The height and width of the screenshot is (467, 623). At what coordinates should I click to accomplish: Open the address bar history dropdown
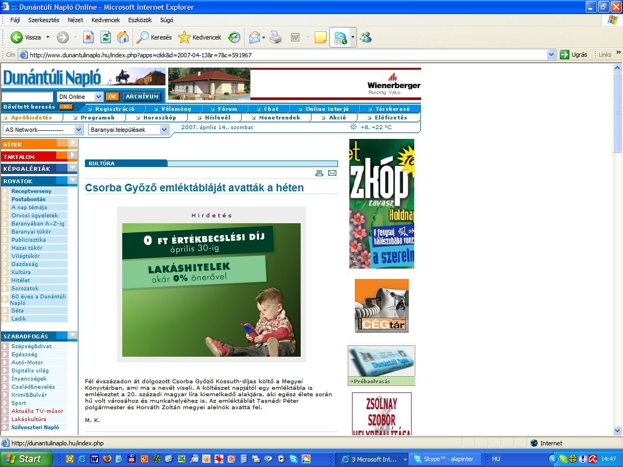[551, 55]
